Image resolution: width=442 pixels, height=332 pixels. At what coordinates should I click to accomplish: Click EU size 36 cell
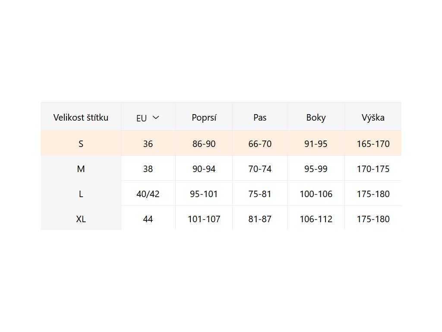pyautogui.click(x=148, y=144)
